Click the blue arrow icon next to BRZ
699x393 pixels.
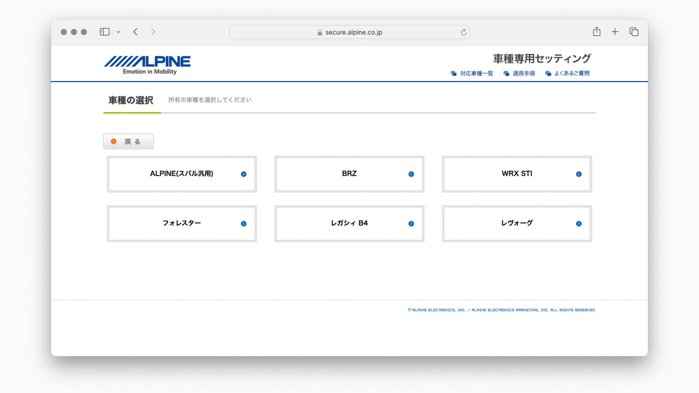click(x=411, y=174)
